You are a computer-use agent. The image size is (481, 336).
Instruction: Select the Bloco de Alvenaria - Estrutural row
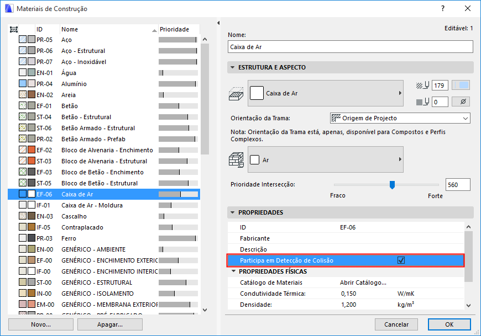pyautogui.click(x=104, y=161)
